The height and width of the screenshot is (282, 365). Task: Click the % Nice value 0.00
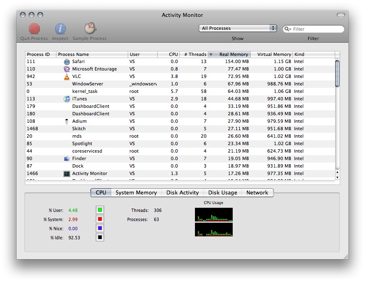click(73, 229)
